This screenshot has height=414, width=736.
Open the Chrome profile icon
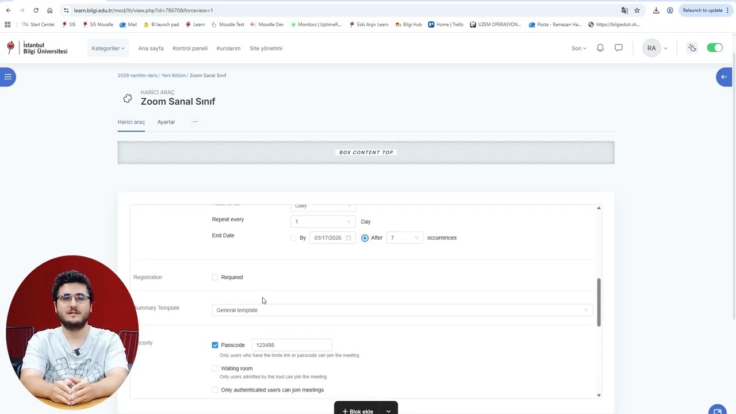(670, 10)
